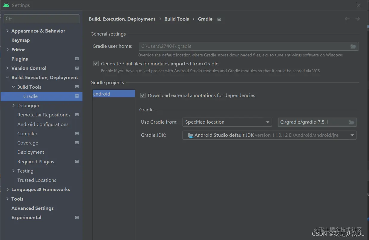369x240 pixels.
Task: Click the back arrow in settings header
Action: pyautogui.click(x=347, y=19)
